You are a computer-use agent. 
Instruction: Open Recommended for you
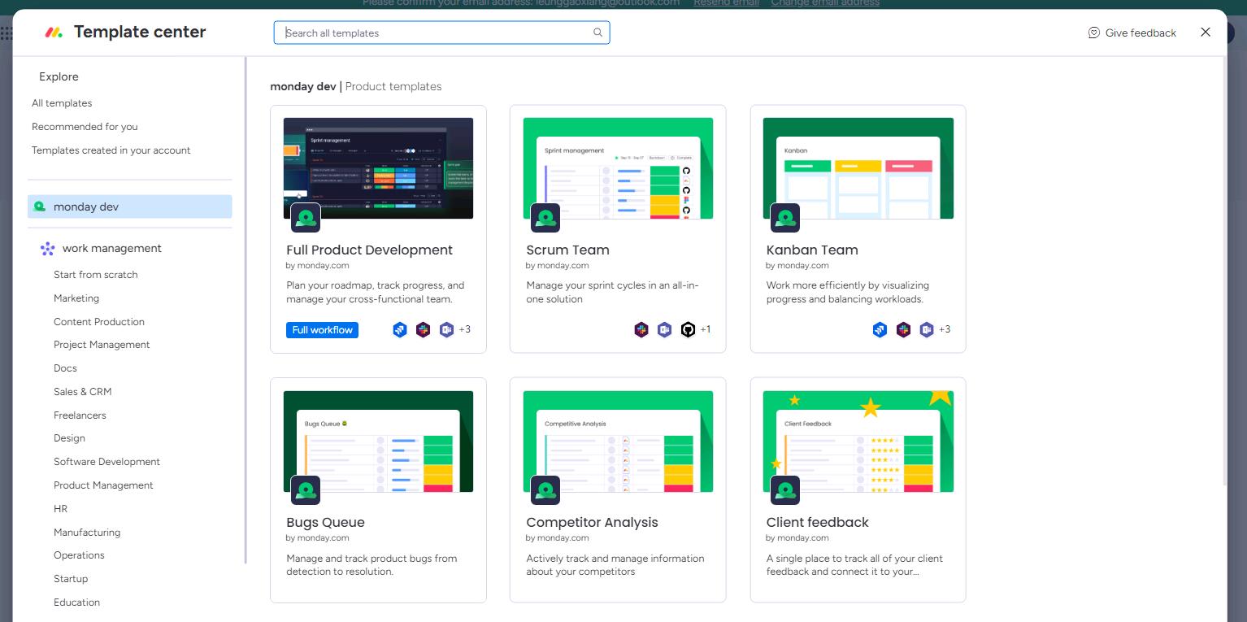click(85, 127)
